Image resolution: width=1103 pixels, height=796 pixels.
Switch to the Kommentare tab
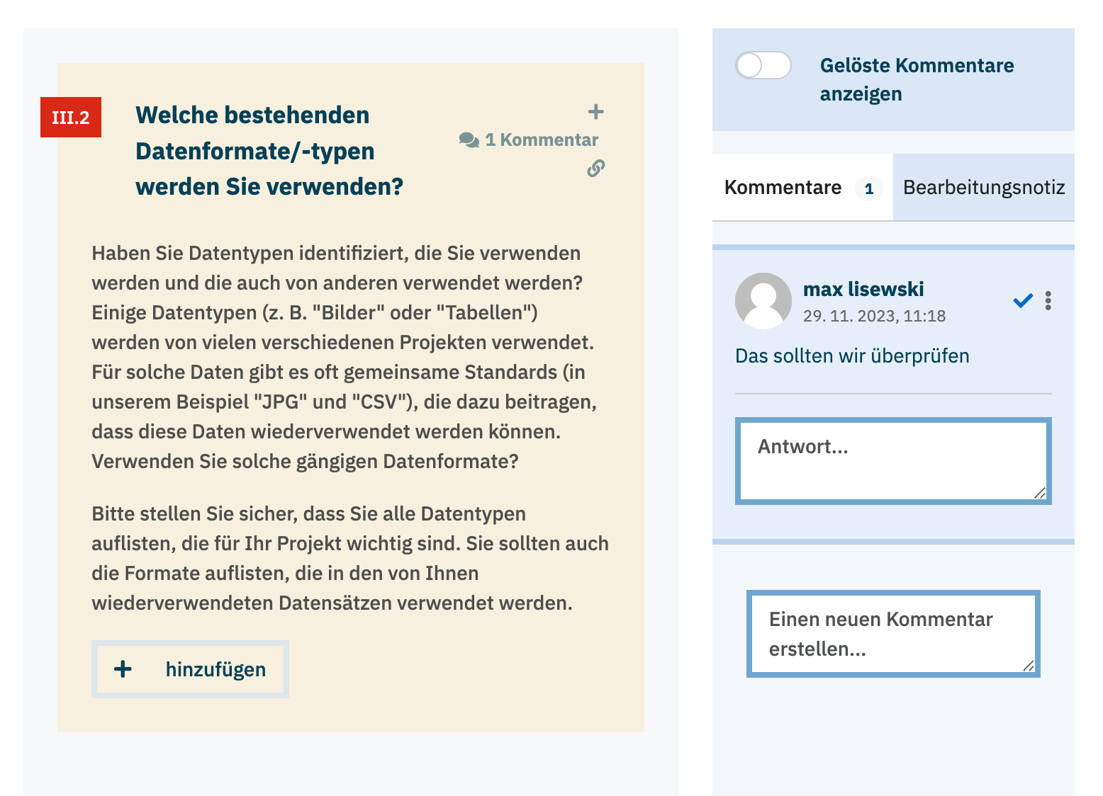tap(783, 188)
